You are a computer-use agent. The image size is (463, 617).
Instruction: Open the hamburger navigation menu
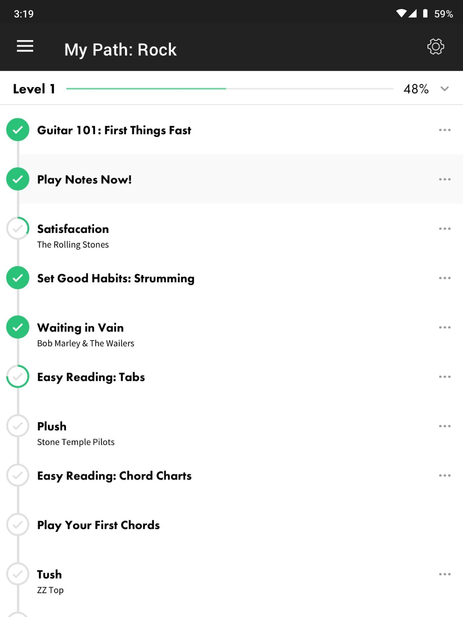(x=25, y=46)
